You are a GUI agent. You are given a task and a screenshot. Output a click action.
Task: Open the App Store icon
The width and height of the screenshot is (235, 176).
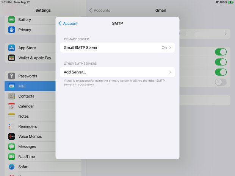coord(11,48)
